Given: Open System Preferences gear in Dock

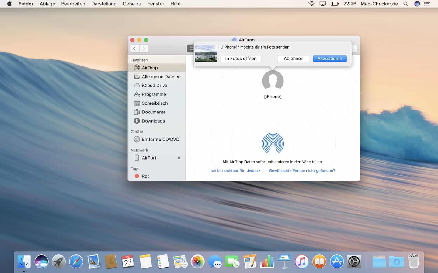Looking at the screenshot, I should coord(354,261).
